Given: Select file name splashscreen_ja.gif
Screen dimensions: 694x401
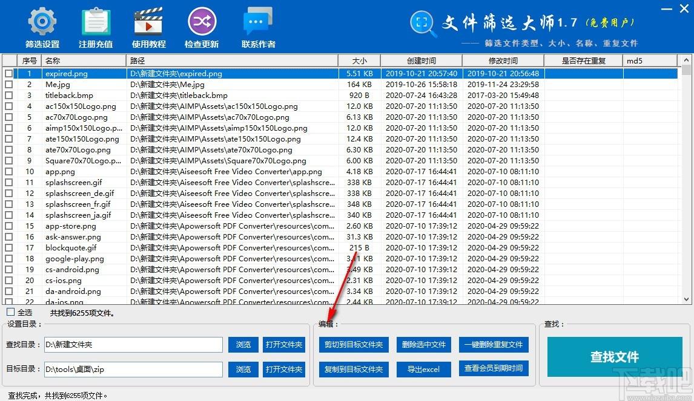Looking at the screenshot, I should 78,215.
